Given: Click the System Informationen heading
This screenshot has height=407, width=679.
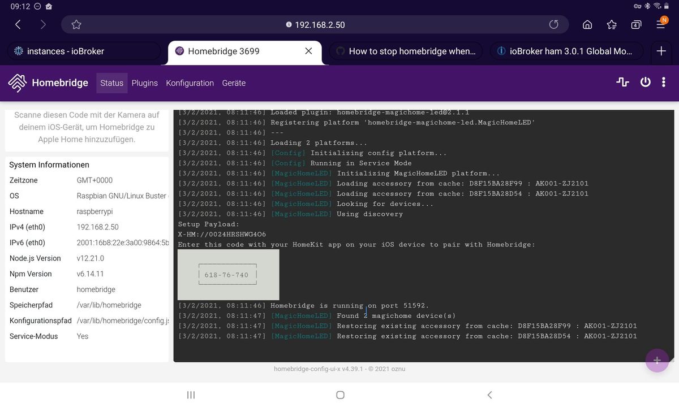Looking at the screenshot, I should 49,165.
